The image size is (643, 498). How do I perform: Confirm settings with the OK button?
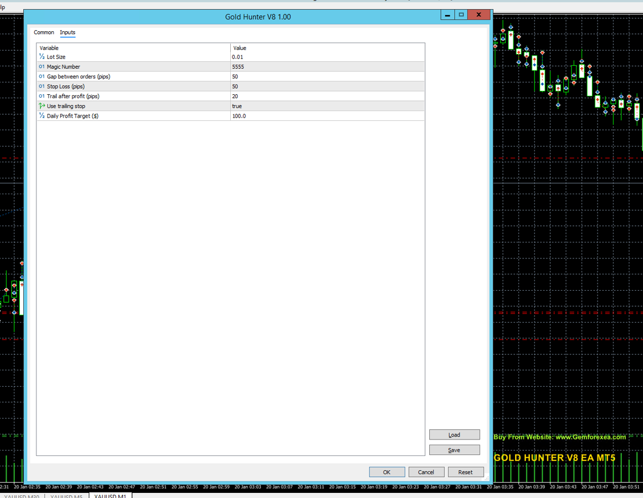(x=387, y=472)
